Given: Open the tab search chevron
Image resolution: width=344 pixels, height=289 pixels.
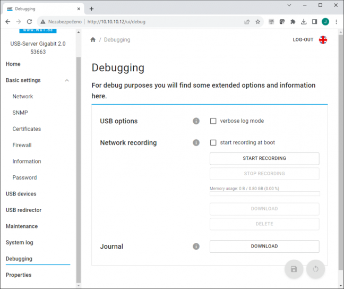Looking at the screenshot, I should 289,5.
